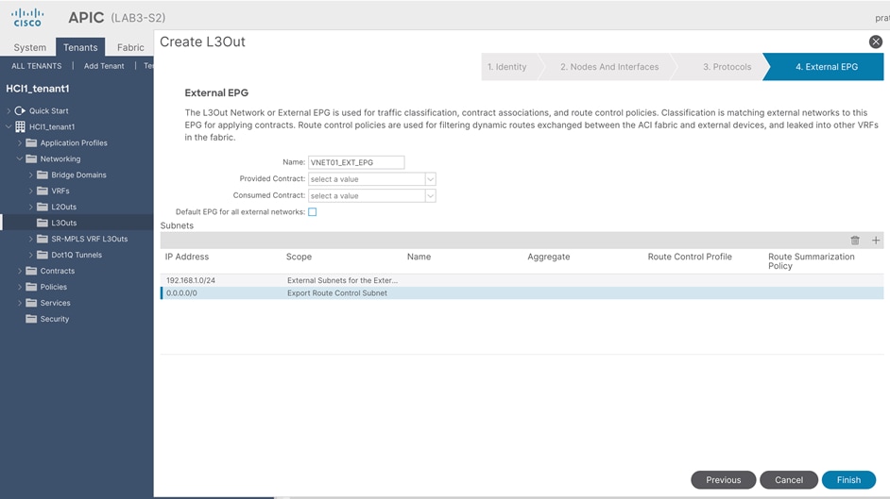Click the Finish button
Viewport: 890px width, 499px height.
click(x=848, y=480)
